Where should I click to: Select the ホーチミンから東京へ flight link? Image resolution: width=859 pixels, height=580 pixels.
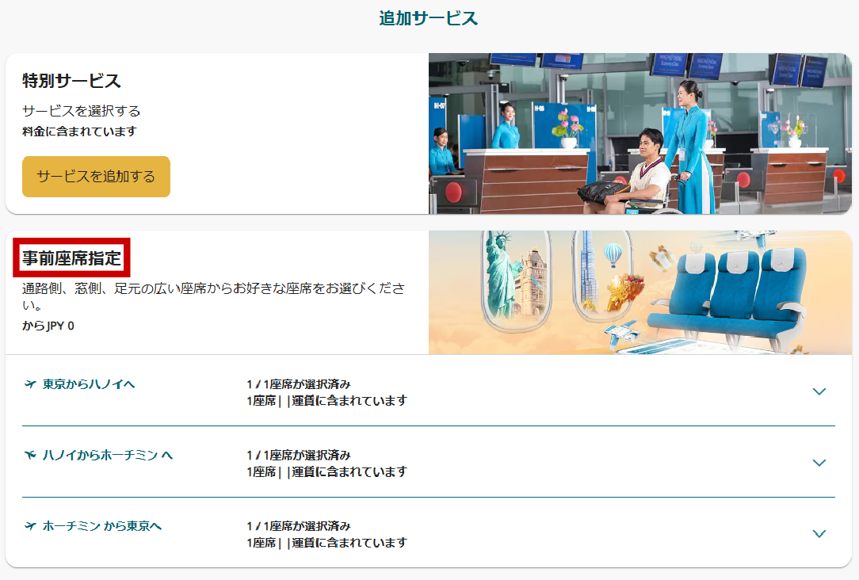tap(102, 526)
